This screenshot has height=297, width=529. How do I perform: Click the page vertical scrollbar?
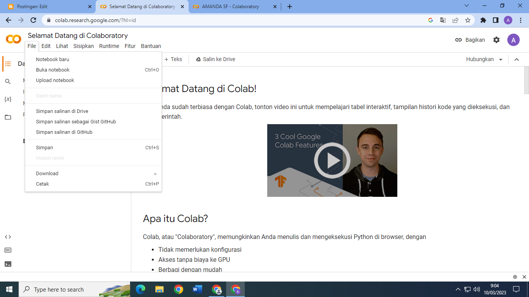(526, 80)
